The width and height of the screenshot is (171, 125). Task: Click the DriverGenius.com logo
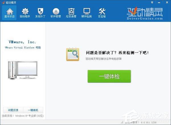145,13
